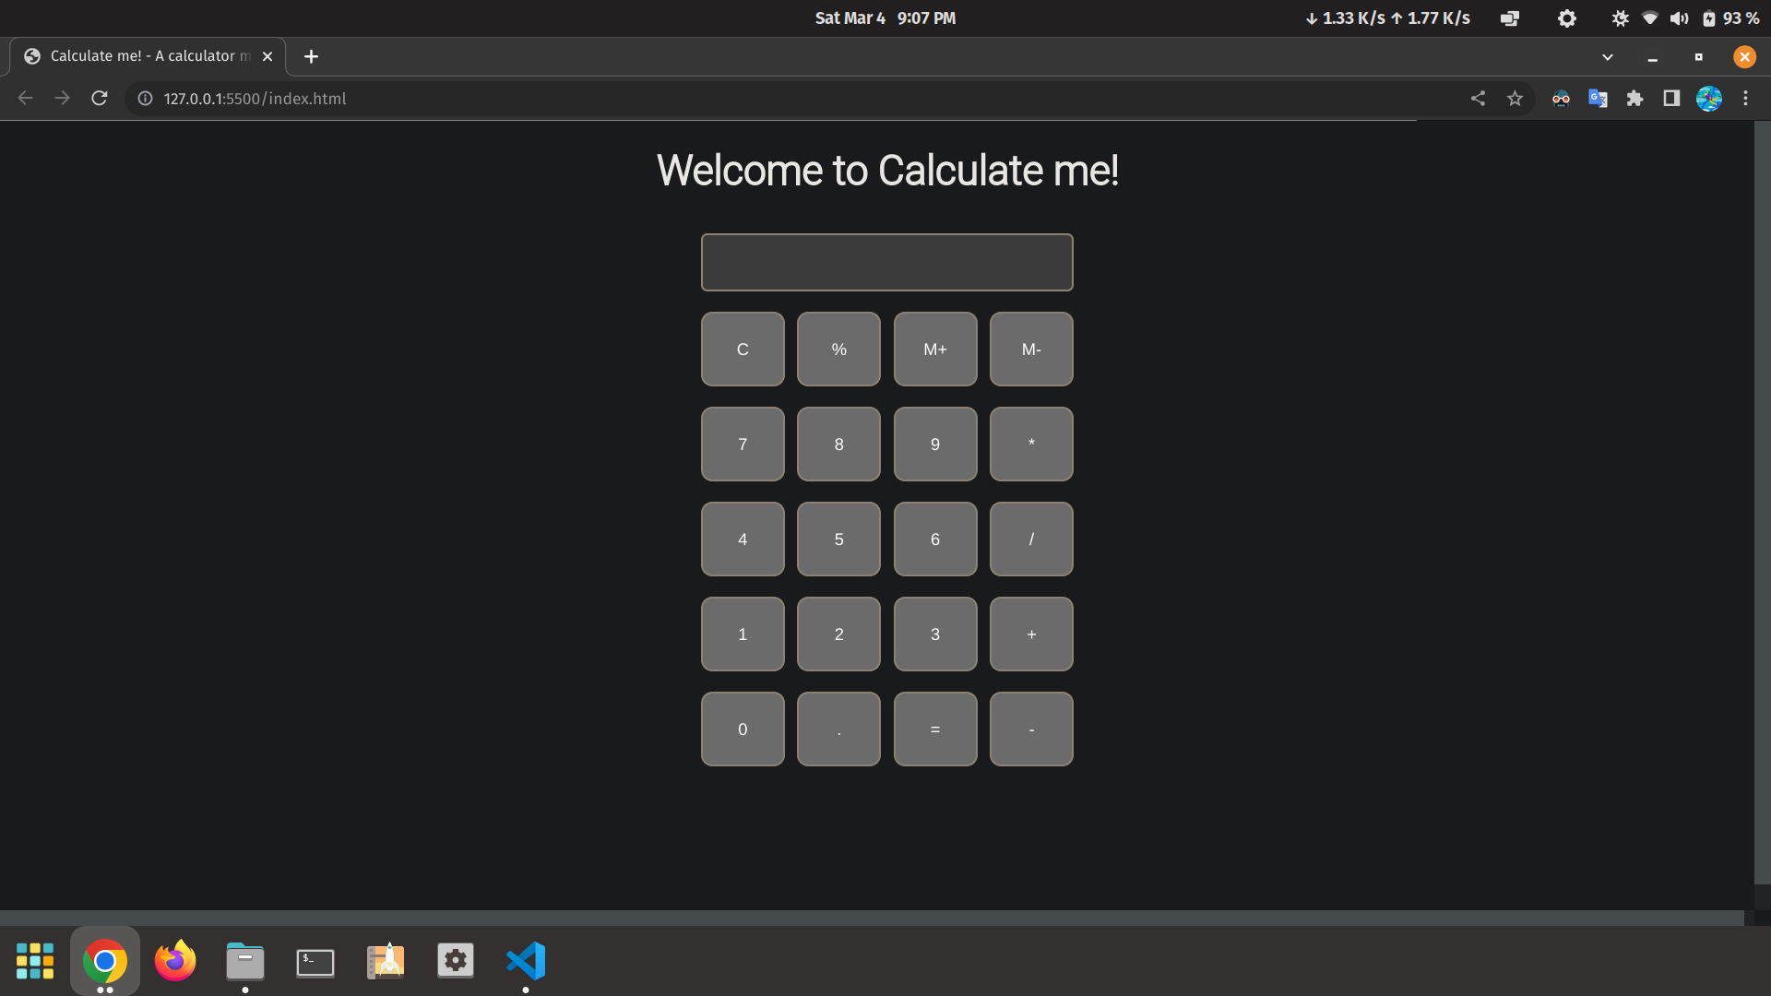Open the tab search chevron dropdown
1771x996 pixels.
(1608, 56)
